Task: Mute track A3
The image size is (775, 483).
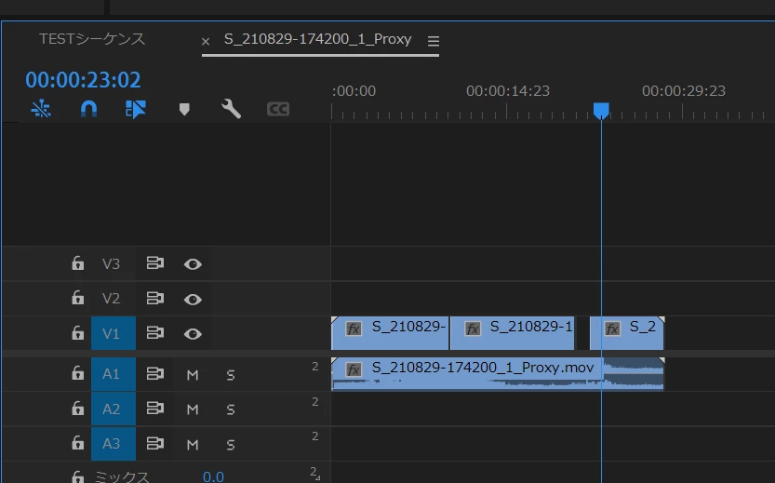Action: pyautogui.click(x=193, y=445)
